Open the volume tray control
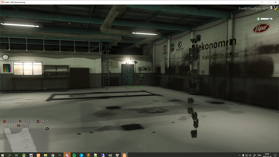This screenshot has height=157, width=279. click(250, 155)
